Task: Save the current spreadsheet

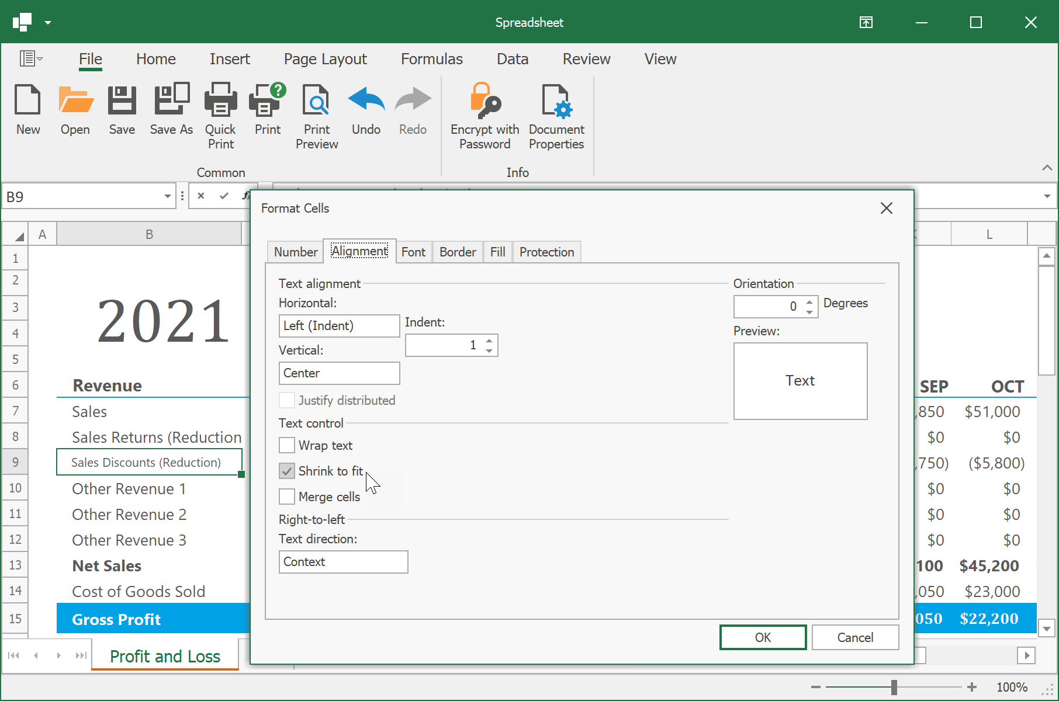Action: [122, 111]
